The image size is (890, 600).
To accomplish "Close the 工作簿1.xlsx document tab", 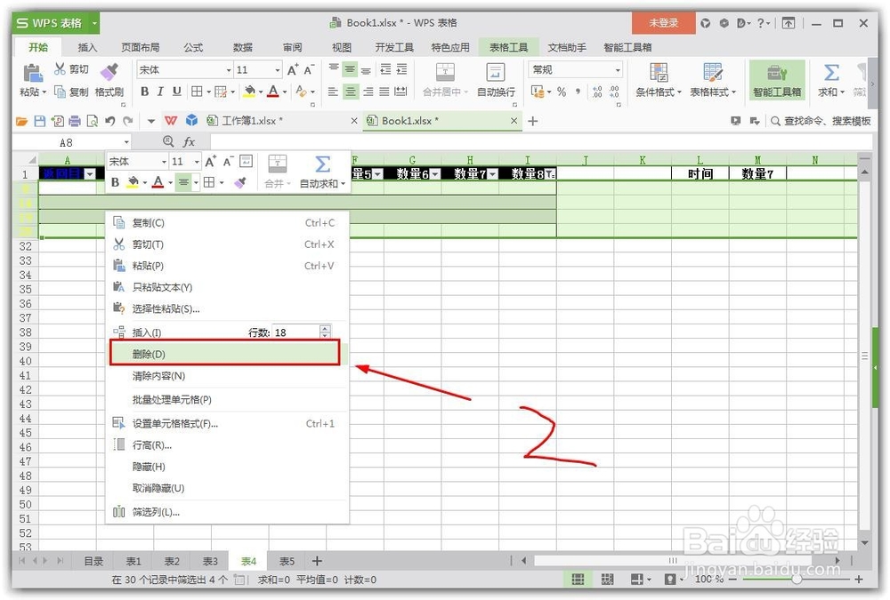I will tap(353, 121).
